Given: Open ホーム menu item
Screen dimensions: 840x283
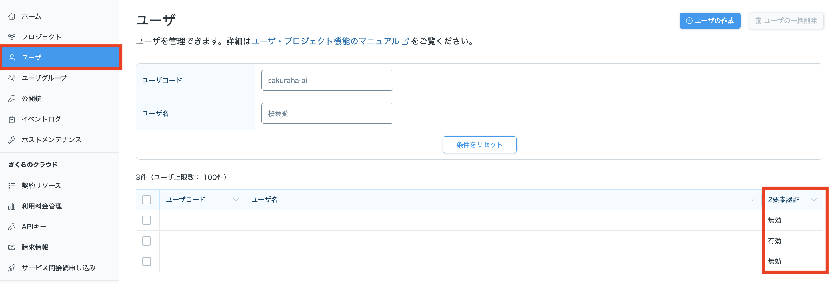Looking at the screenshot, I should click(60, 16).
